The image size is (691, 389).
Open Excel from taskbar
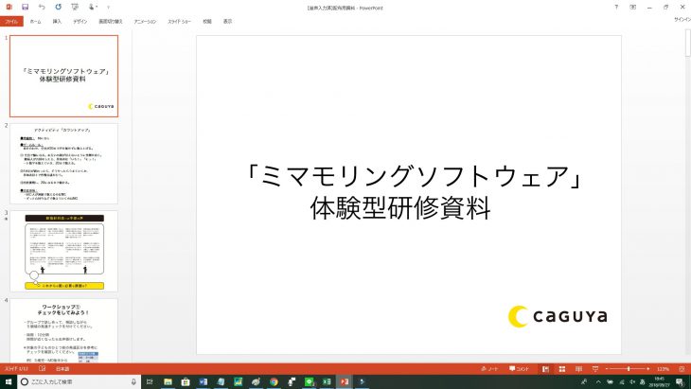coord(327,381)
